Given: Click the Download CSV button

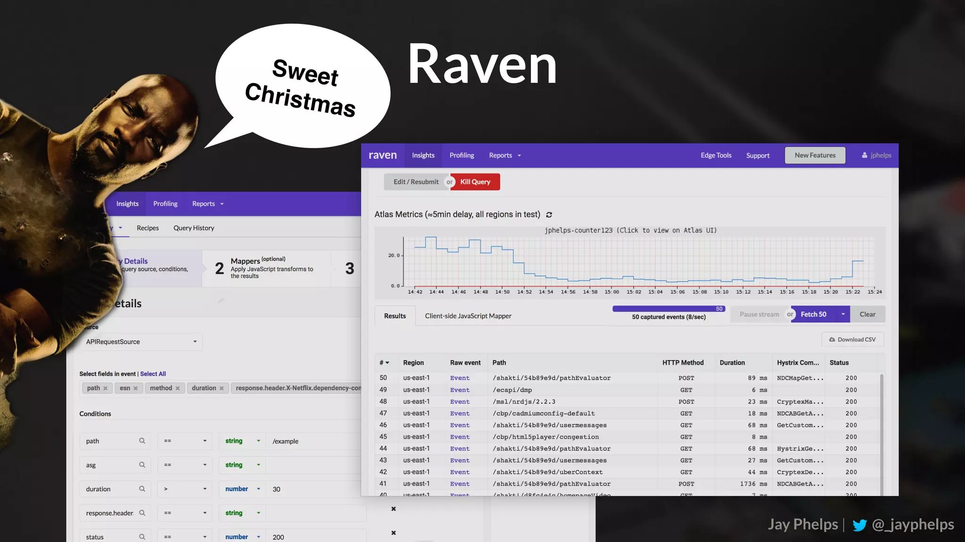Looking at the screenshot, I should click(853, 340).
